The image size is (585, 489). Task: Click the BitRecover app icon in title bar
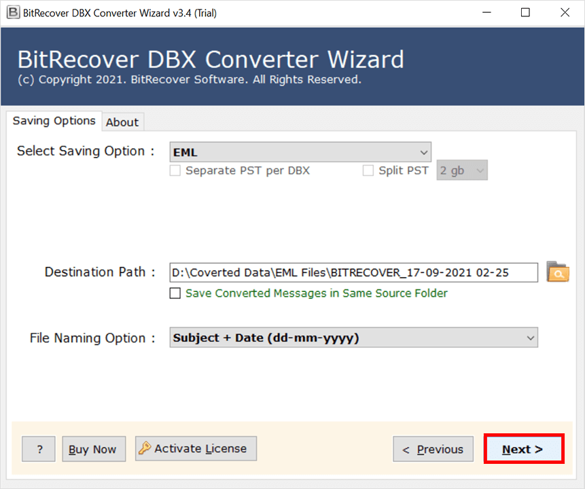point(13,13)
